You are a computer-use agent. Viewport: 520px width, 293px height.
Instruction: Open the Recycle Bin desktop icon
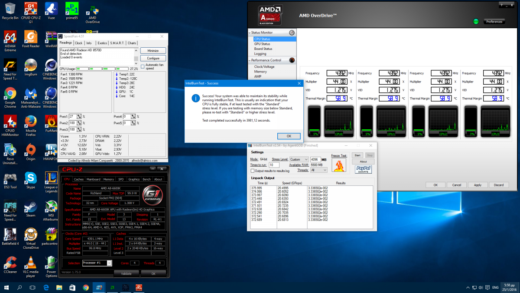point(10,11)
